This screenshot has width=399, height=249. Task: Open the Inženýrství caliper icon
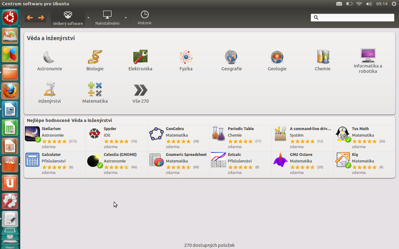(x=49, y=90)
